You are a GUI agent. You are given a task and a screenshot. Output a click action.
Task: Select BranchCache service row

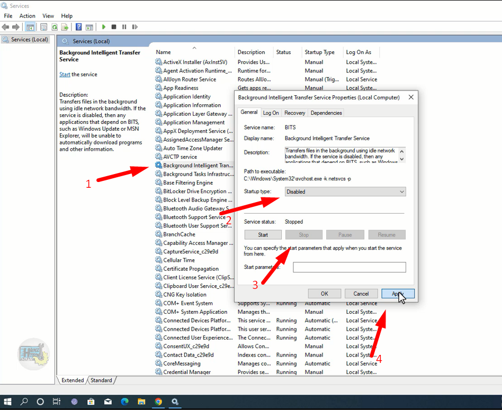coord(179,234)
